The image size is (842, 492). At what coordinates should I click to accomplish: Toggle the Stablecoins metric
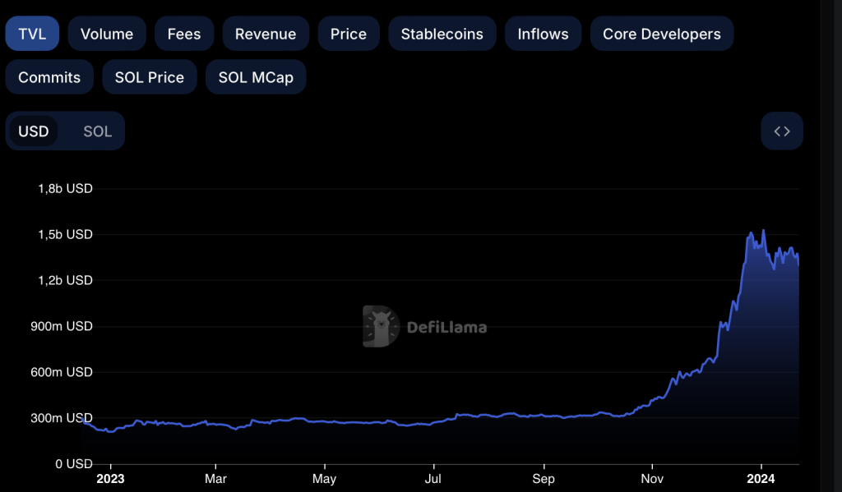(442, 34)
